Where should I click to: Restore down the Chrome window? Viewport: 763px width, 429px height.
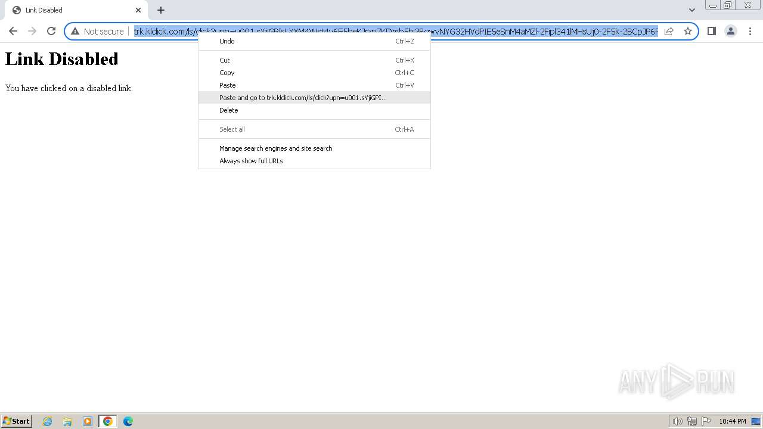click(x=728, y=5)
